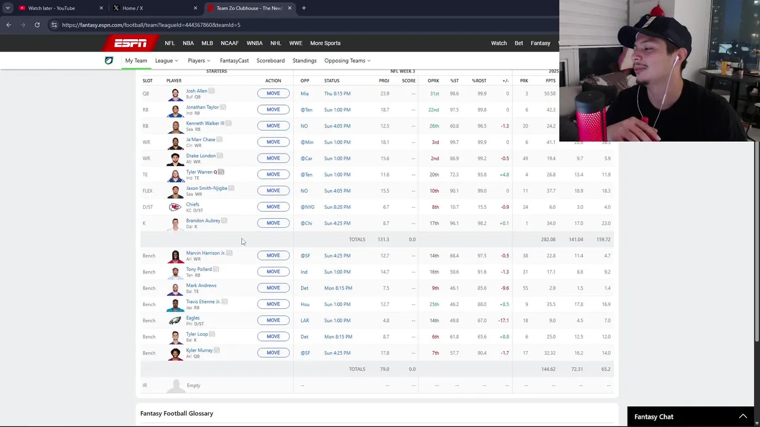Expand the League dropdown menu
Image resolution: width=760 pixels, height=427 pixels.
(166, 60)
